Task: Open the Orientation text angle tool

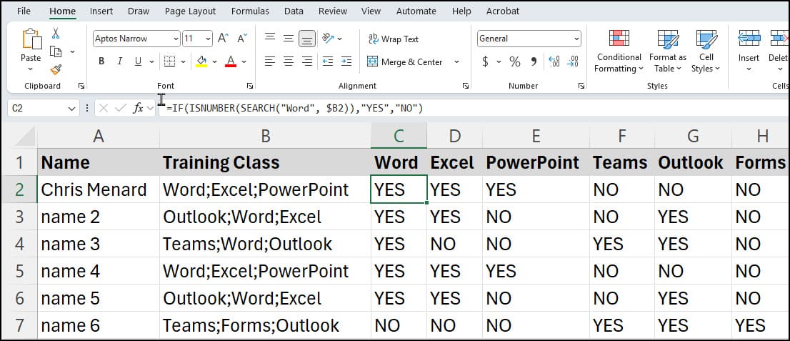Action: [x=329, y=38]
